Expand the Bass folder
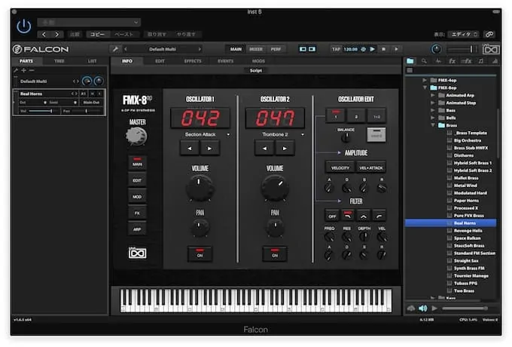Image resolution: width=512 pixels, height=347 pixels. pyautogui.click(x=432, y=110)
